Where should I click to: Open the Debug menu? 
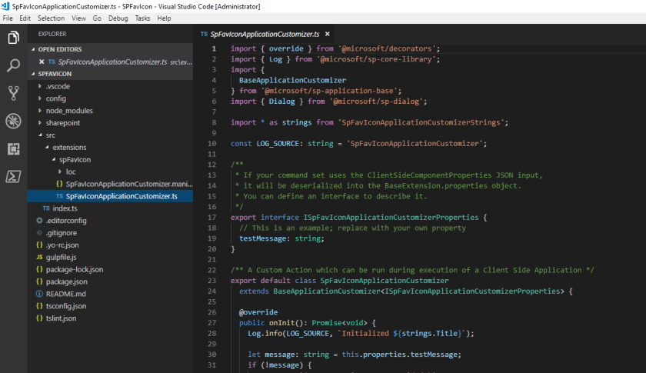click(x=118, y=18)
